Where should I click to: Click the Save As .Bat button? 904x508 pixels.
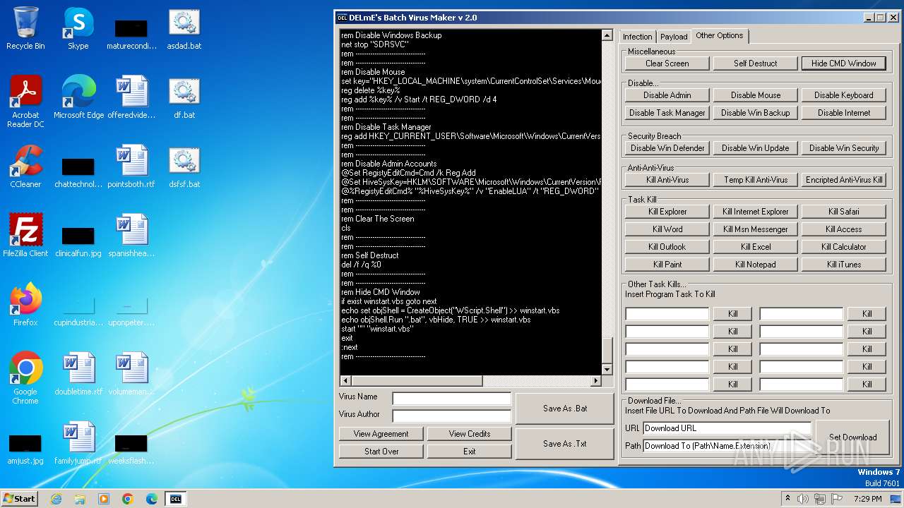point(565,409)
